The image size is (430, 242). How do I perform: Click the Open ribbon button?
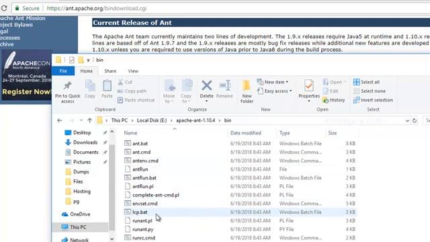335,82
